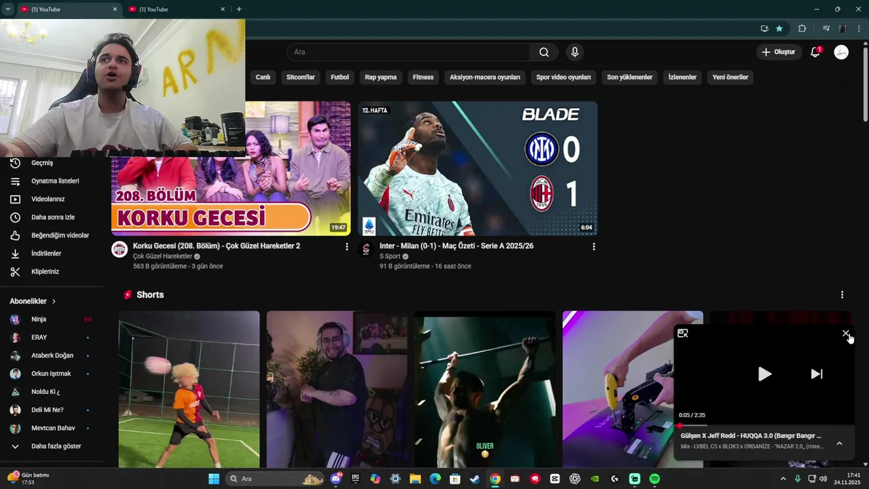
Task: Select the Canlı filter chip
Action: pyautogui.click(x=263, y=77)
